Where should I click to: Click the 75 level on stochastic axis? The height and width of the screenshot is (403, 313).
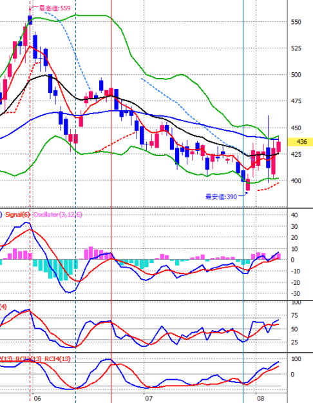click(294, 315)
